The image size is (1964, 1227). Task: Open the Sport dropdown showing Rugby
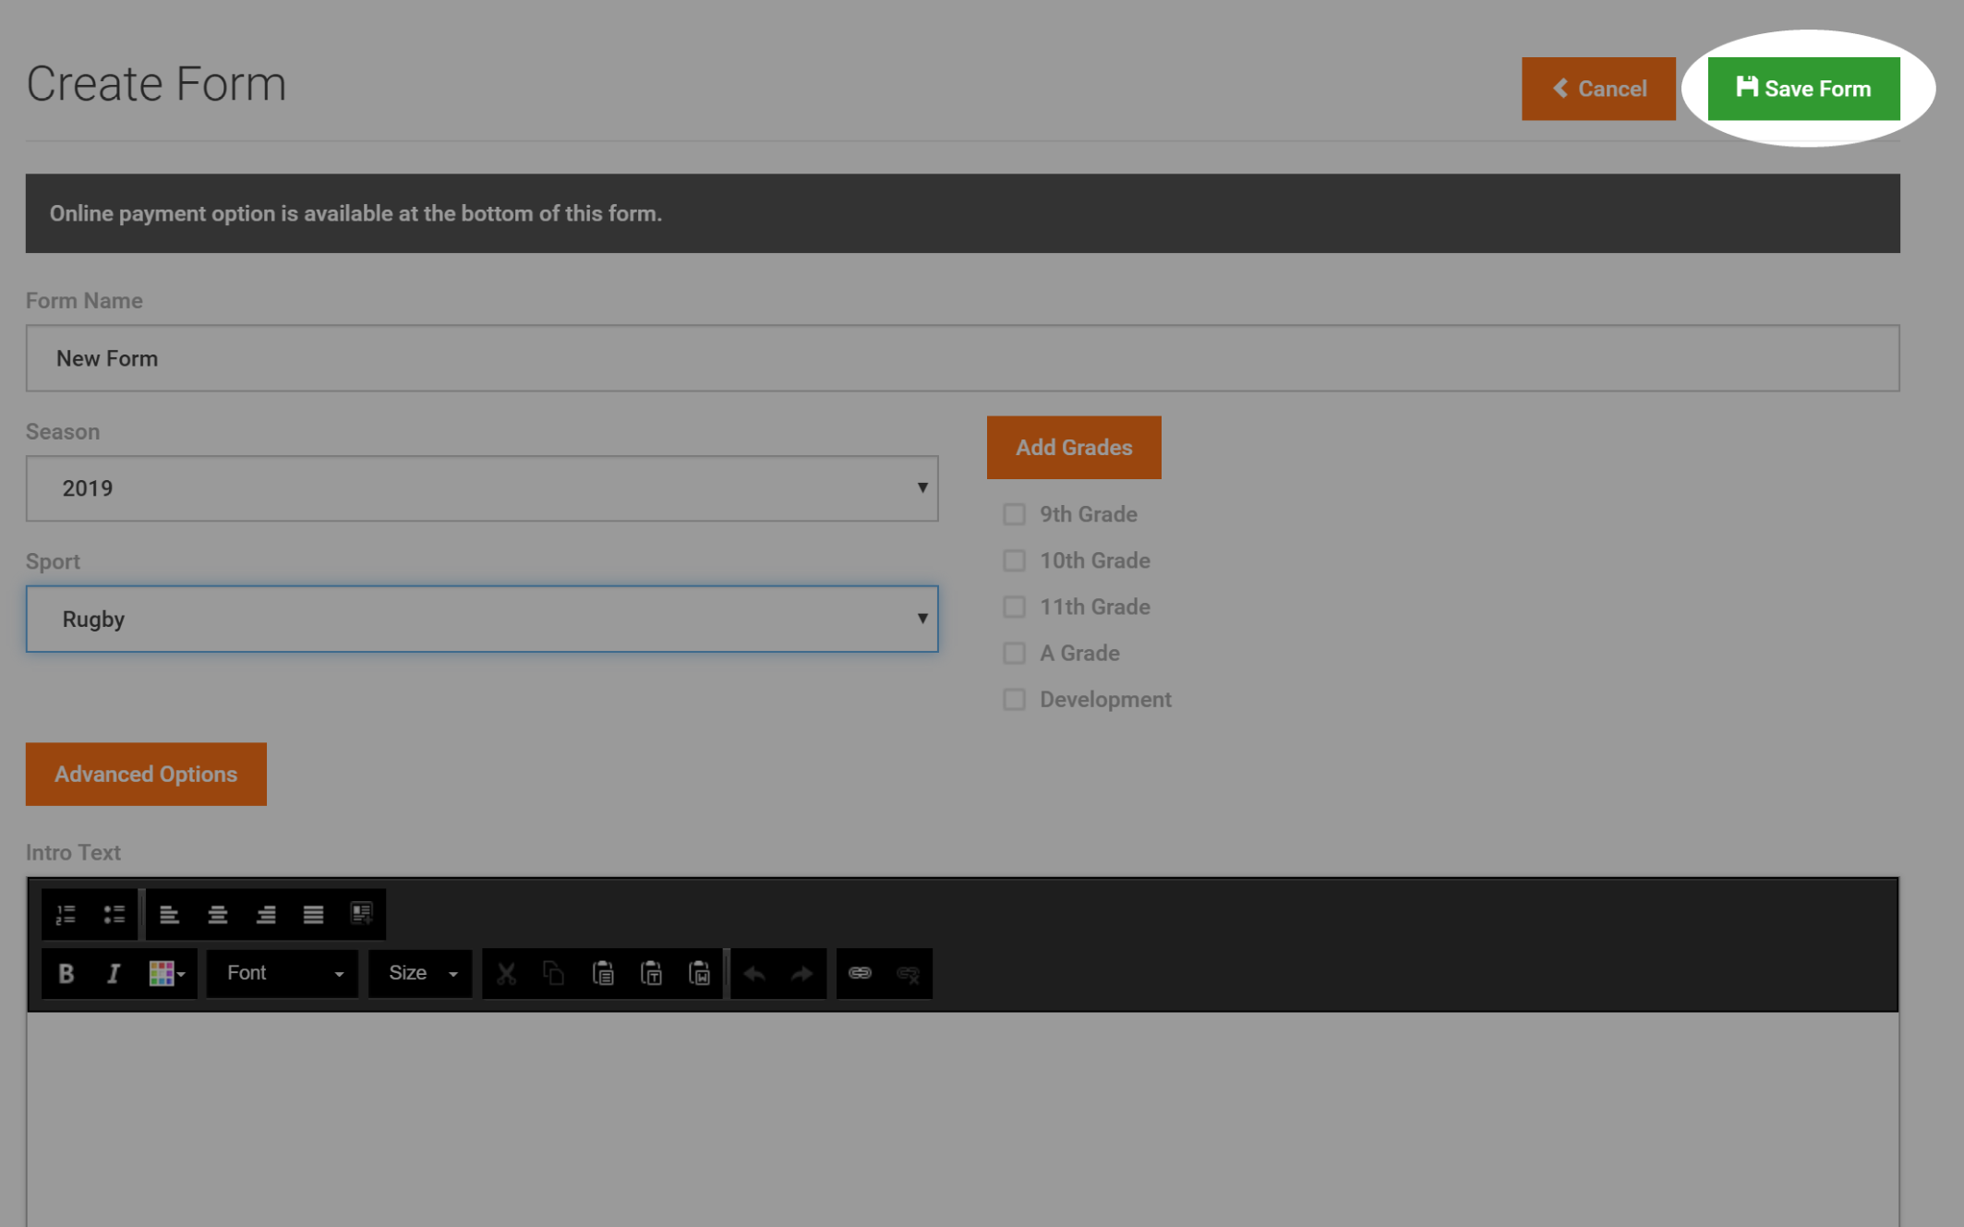point(482,619)
